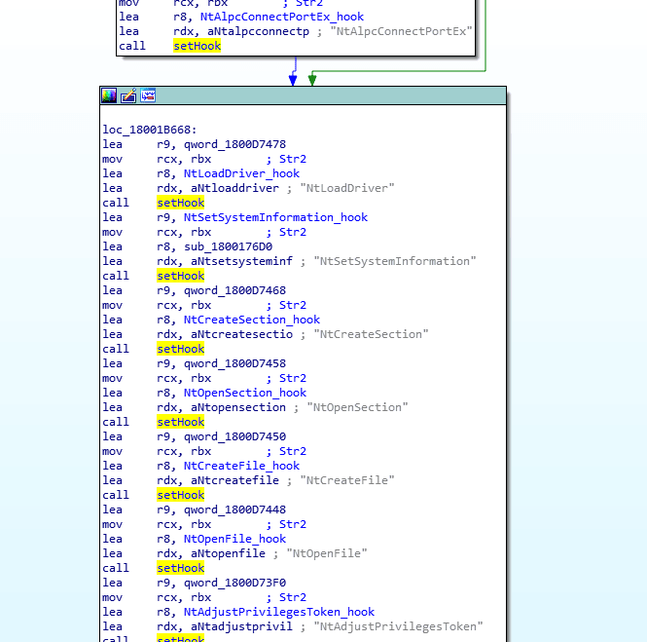
Task: Select the teal title bar of loc_18001B668 node
Action: coord(303,95)
